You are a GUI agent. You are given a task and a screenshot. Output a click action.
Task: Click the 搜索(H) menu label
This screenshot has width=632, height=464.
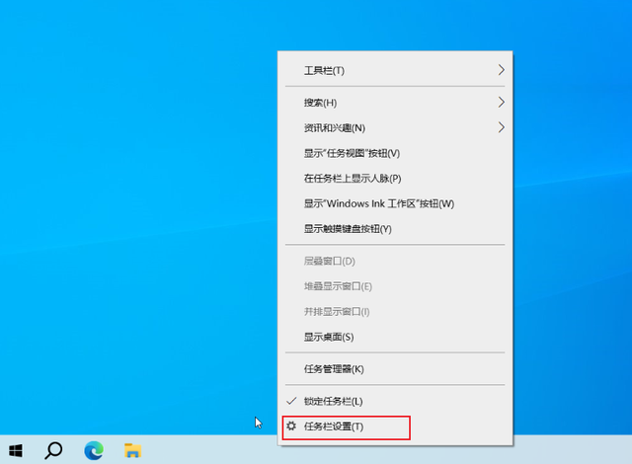click(x=320, y=103)
